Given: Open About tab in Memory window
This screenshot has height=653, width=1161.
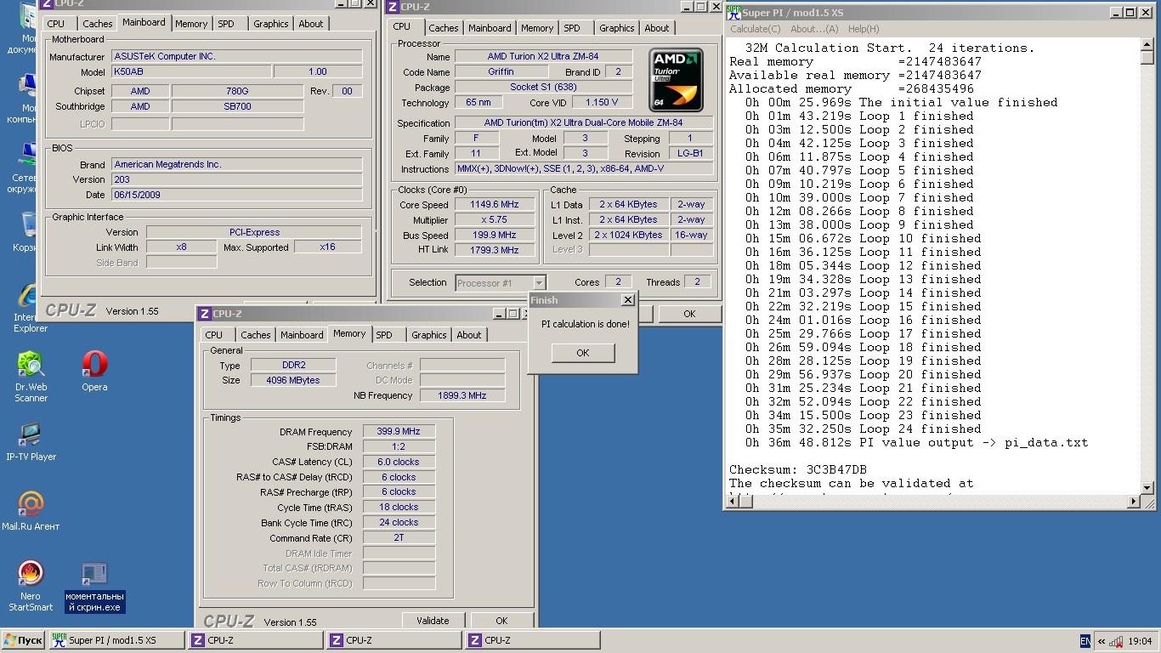Looking at the screenshot, I should 469,335.
